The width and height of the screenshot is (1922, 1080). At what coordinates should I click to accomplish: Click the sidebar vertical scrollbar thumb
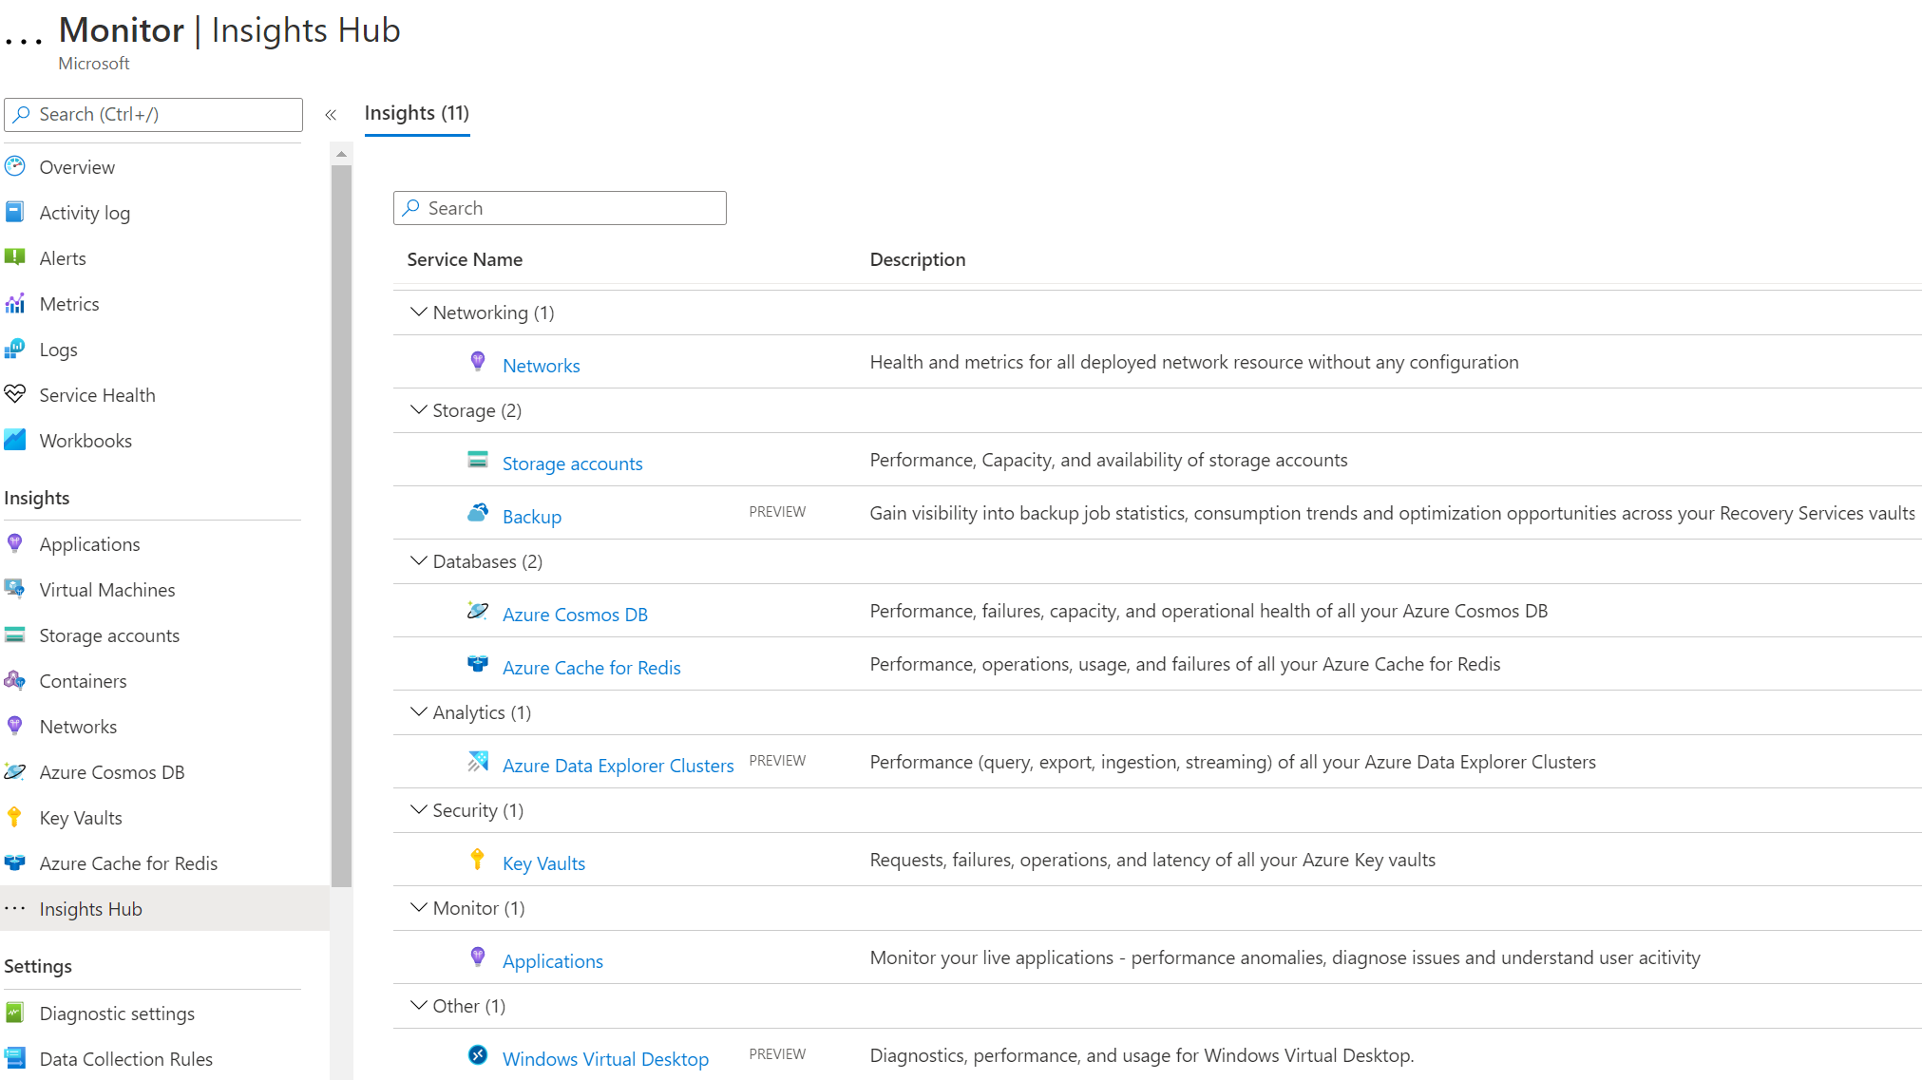point(341,526)
